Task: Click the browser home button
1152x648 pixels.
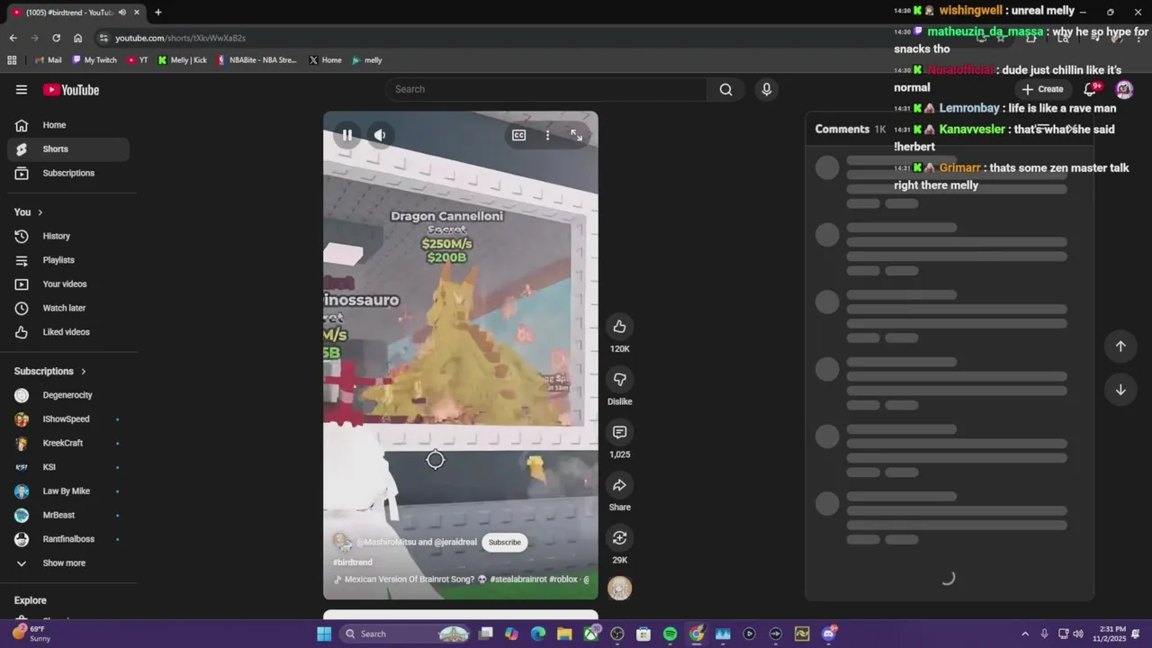Action: coord(78,38)
